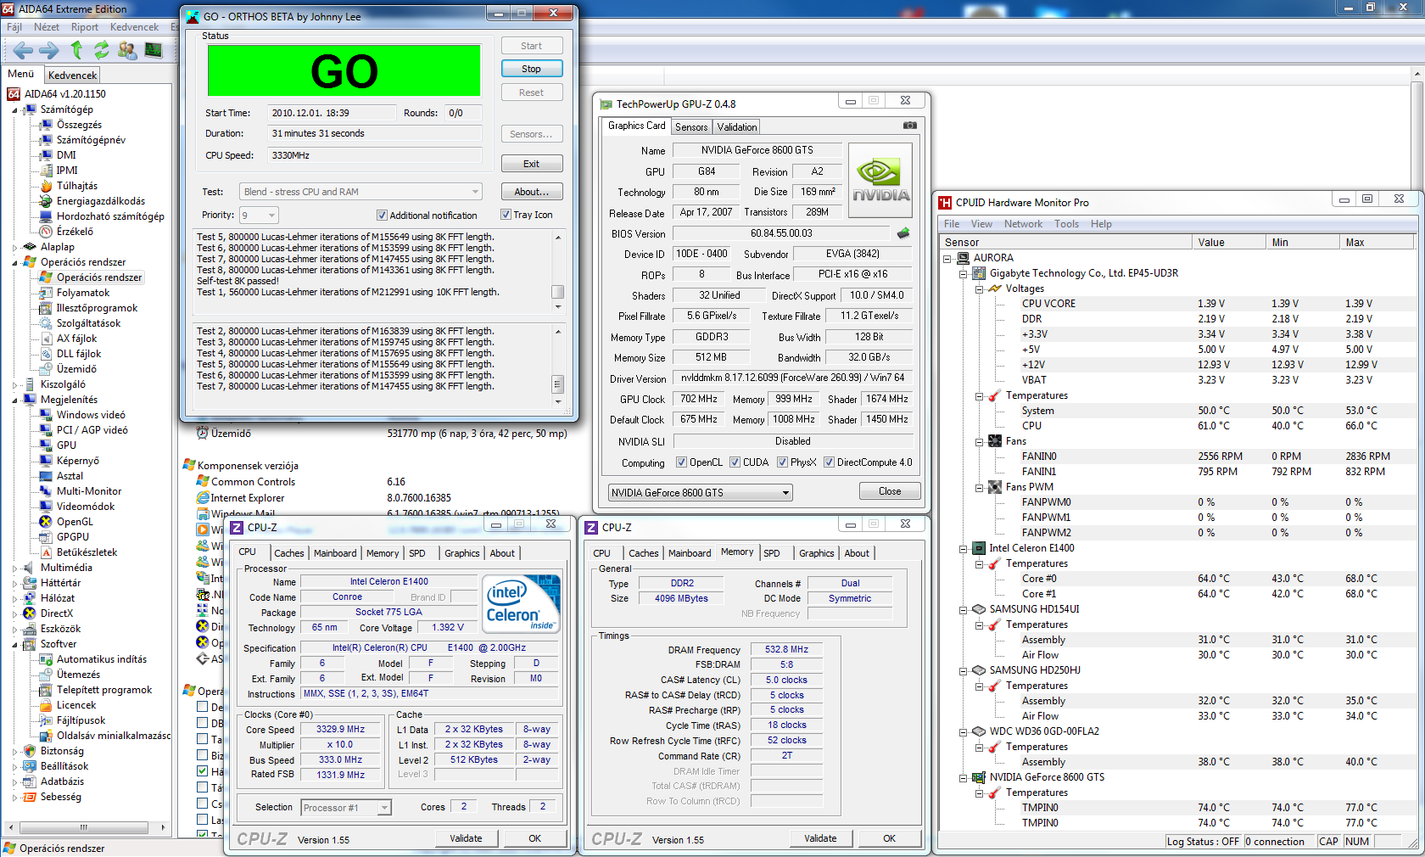The width and height of the screenshot is (1425, 857).
Task: Click the AIDA64 users toolbar icon
Action: pos(127,50)
